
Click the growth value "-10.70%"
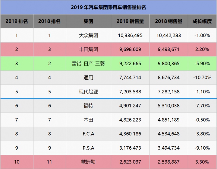[x=202, y=77]
